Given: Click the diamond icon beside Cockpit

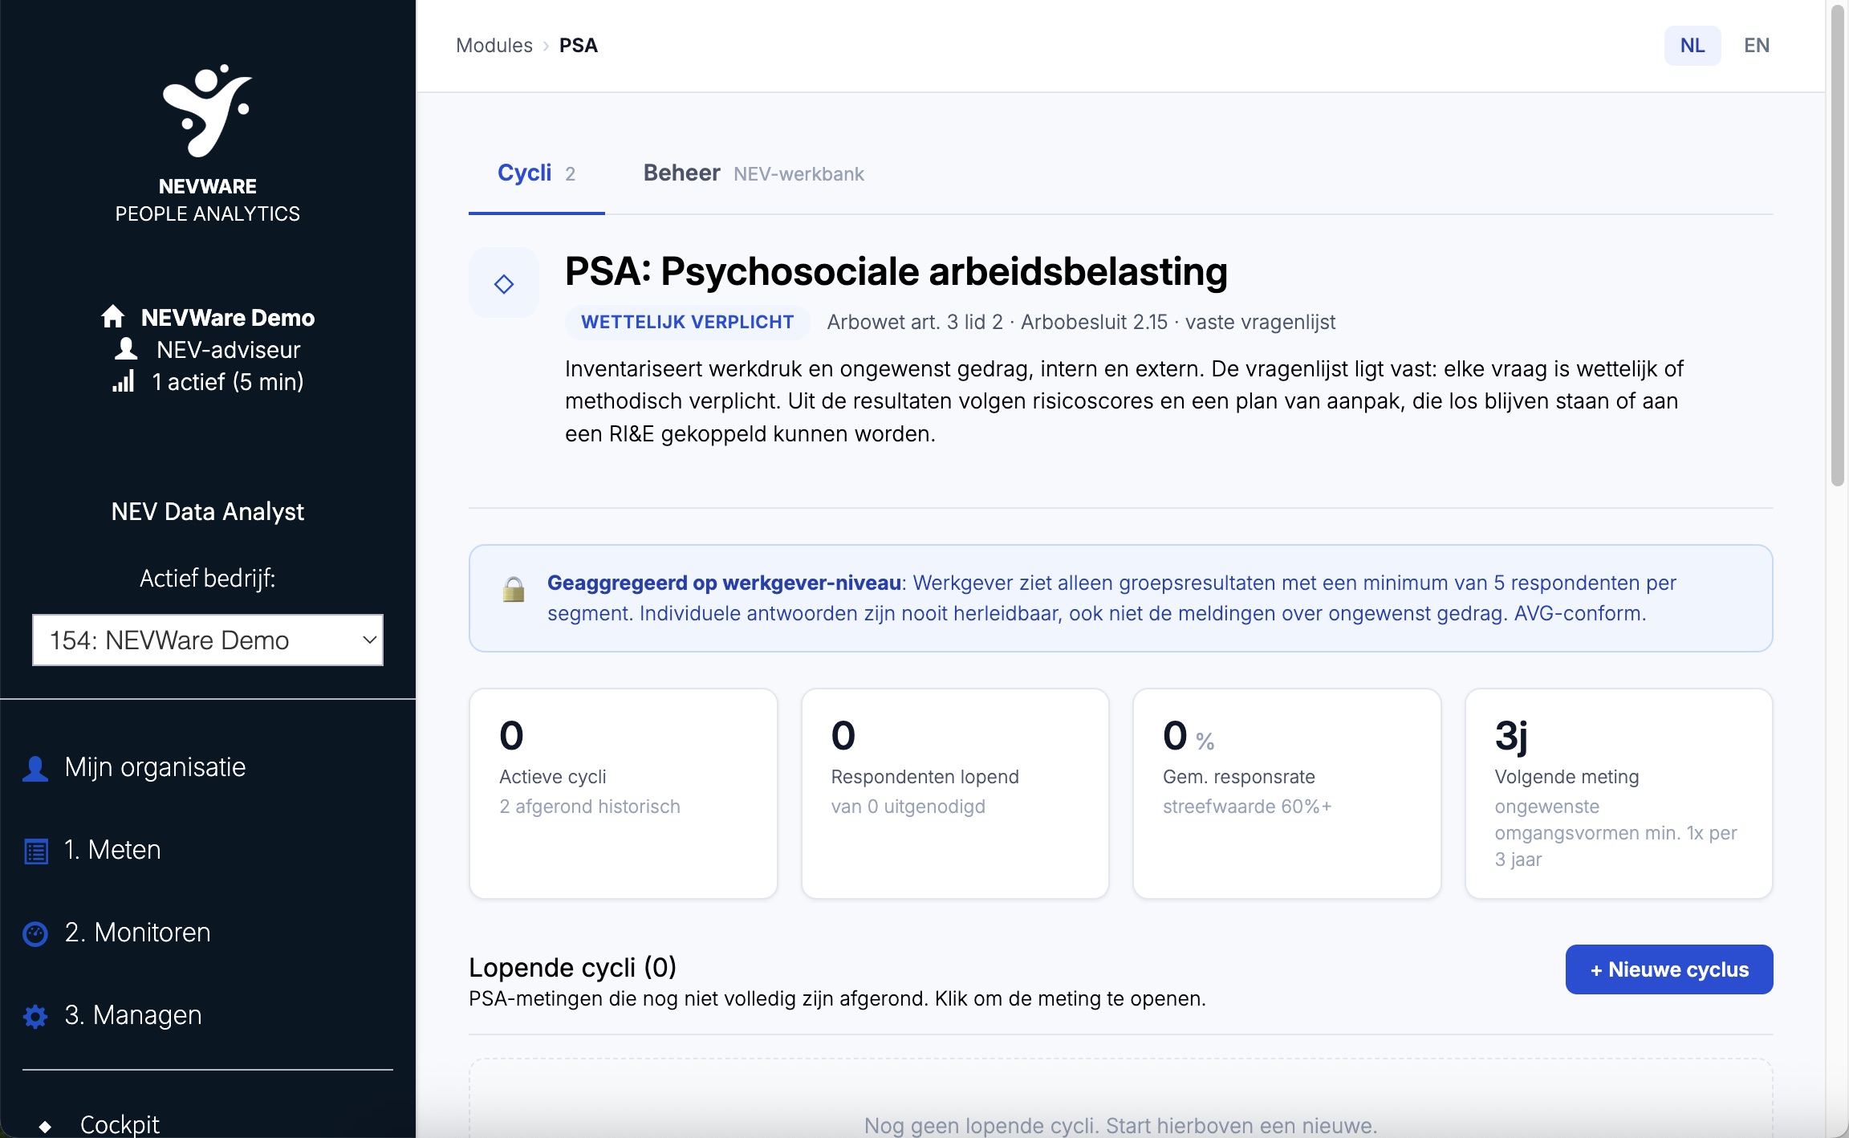Looking at the screenshot, I should pyautogui.click(x=46, y=1126).
